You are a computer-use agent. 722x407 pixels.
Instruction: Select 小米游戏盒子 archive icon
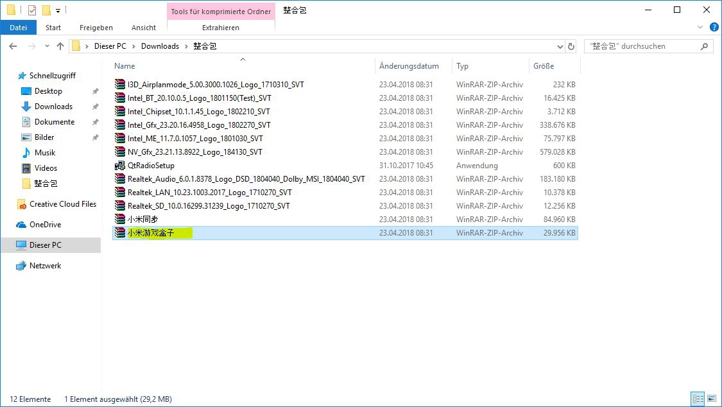[120, 232]
